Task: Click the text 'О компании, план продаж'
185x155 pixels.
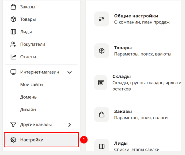Action: (x=142, y=22)
